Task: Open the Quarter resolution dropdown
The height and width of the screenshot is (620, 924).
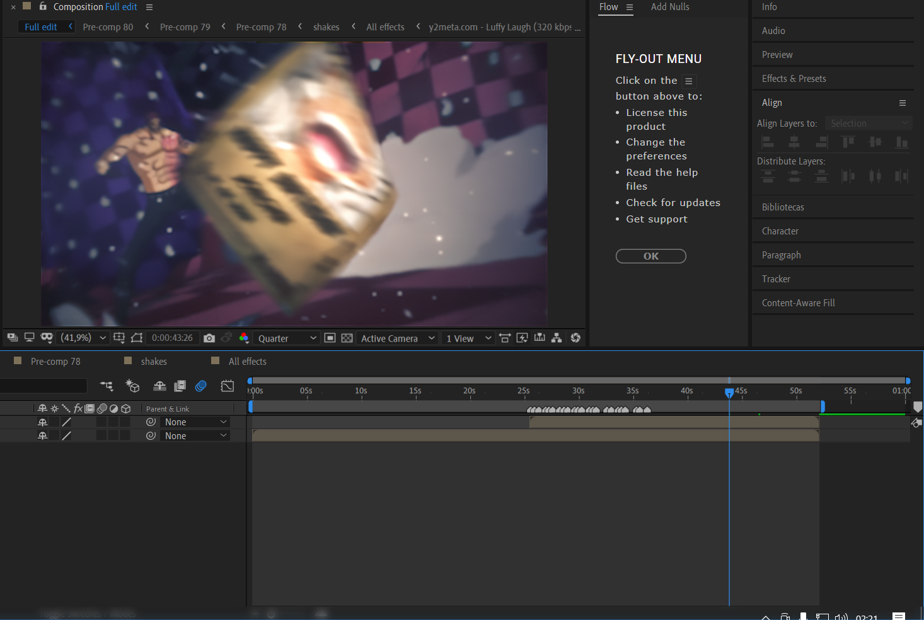Action: click(x=287, y=338)
